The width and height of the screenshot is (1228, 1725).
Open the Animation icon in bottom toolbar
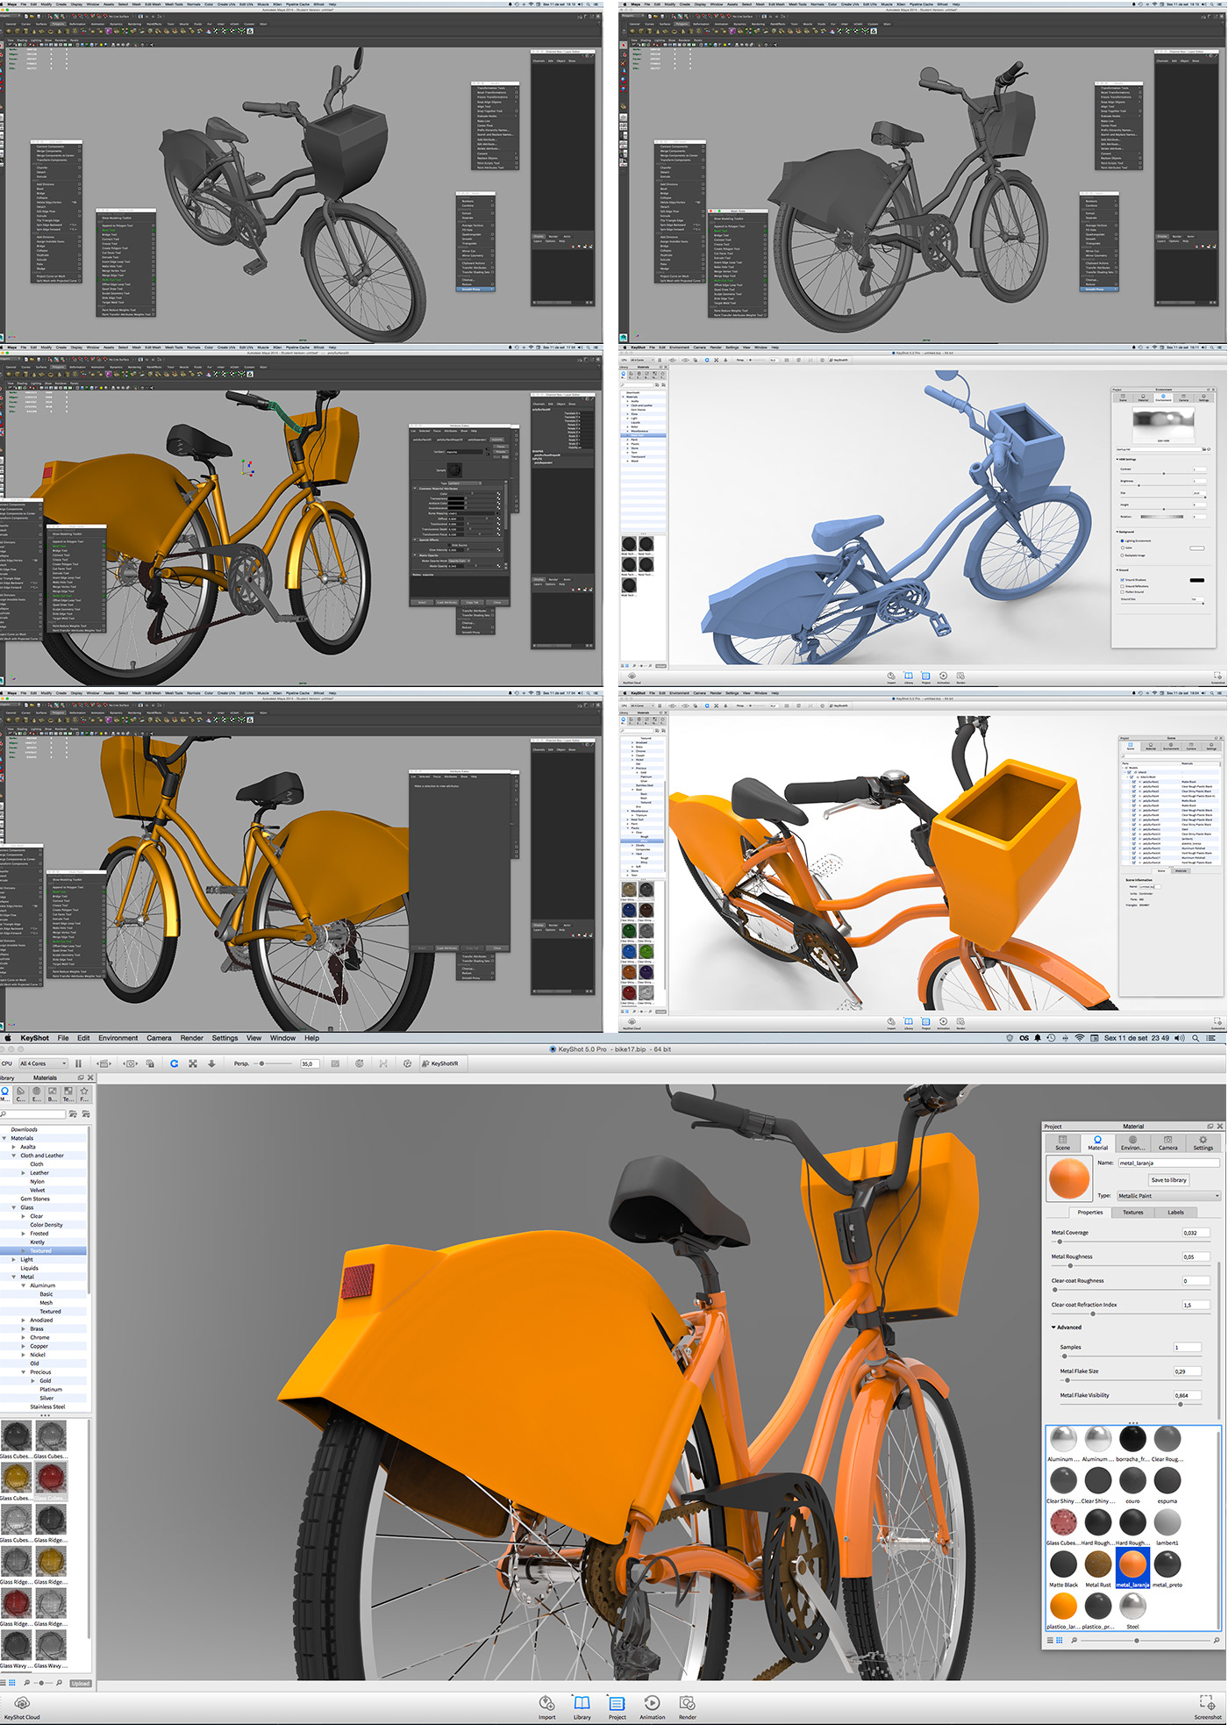click(652, 1707)
